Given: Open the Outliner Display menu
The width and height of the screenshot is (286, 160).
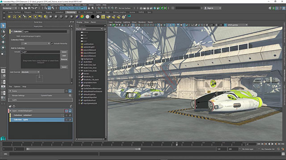Looking at the screenshot, I should point(80,22).
